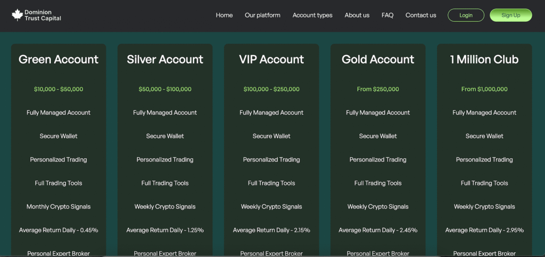Click the green Sign Up button
Screen dimensions: 545x257
[x=510, y=15]
